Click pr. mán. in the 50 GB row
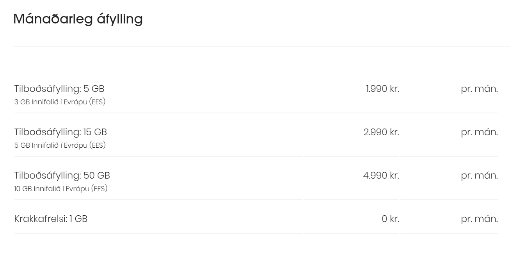Viewport: 521px width, 254px height. pos(479,175)
